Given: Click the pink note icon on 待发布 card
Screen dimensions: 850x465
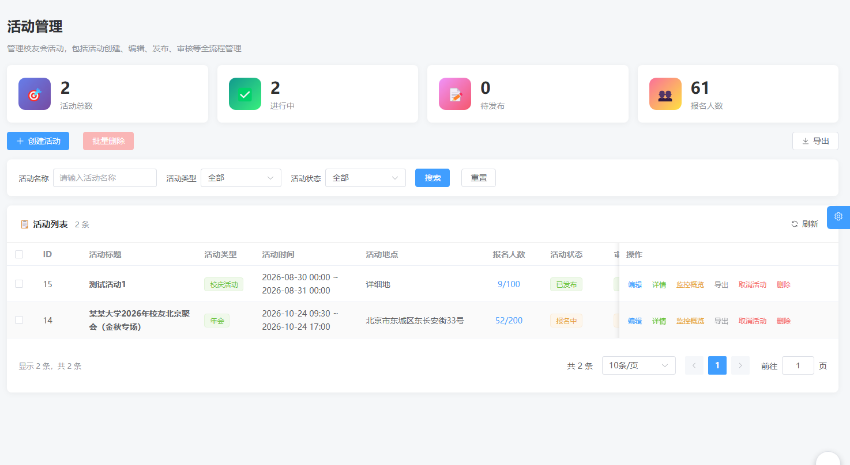Looking at the screenshot, I should (455, 94).
